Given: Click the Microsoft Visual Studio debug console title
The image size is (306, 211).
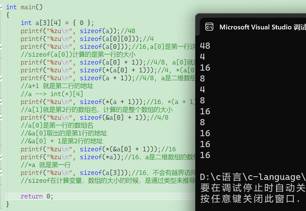Looking at the screenshot, I should pos(263,27).
